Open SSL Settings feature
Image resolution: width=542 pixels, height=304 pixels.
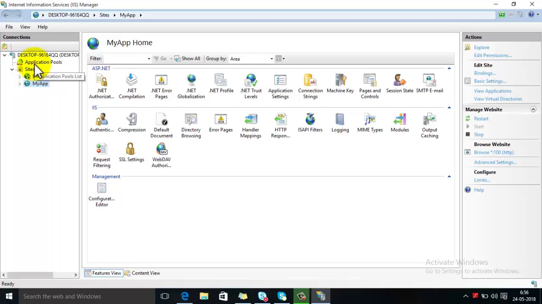(131, 152)
